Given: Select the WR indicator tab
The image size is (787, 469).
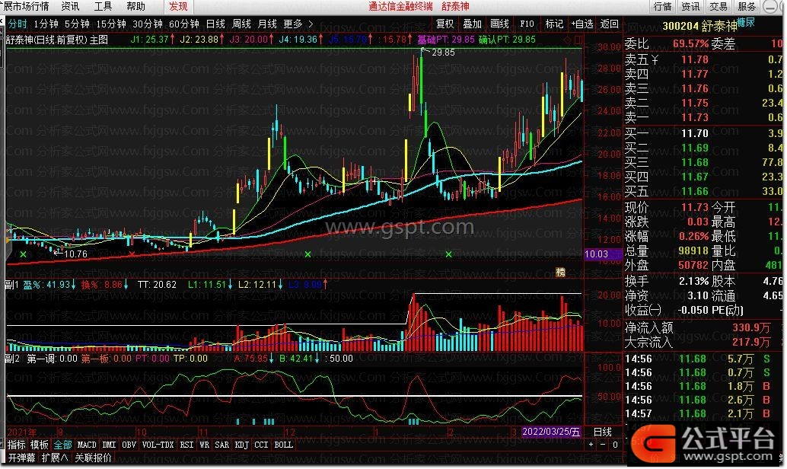Looking at the screenshot, I should pos(204,445).
